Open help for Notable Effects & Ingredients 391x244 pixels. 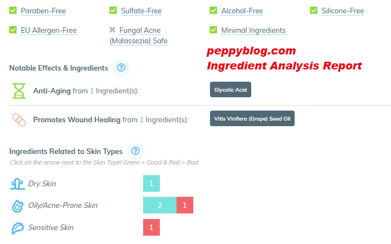[x=121, y=68]
